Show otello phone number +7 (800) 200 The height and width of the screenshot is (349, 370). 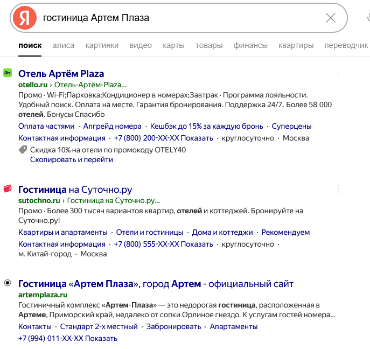click(x=164, y=138)
